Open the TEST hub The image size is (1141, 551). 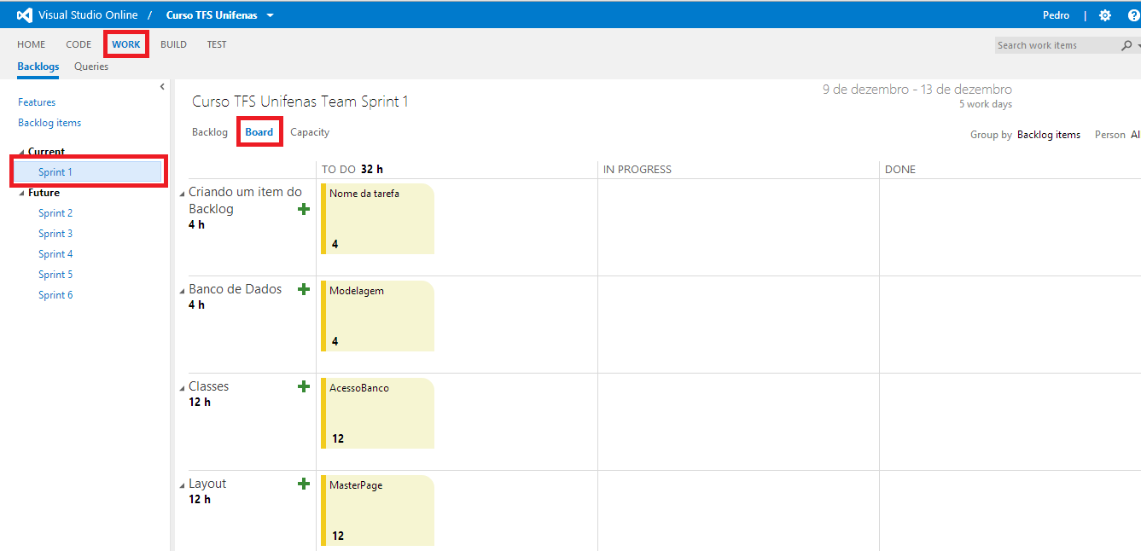click(217, 44)
